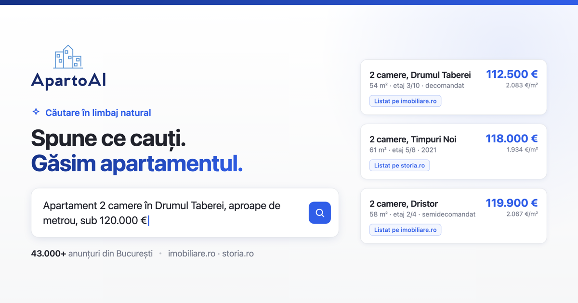This screenshot has width=578, height=303.
Task: Click 43.000+ anunțuri din București text
Action: coord(92,253)
